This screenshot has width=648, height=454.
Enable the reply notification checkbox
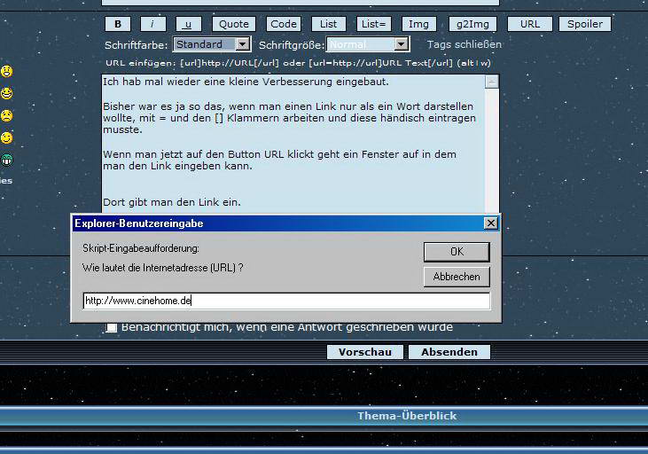tap(112, 327)
